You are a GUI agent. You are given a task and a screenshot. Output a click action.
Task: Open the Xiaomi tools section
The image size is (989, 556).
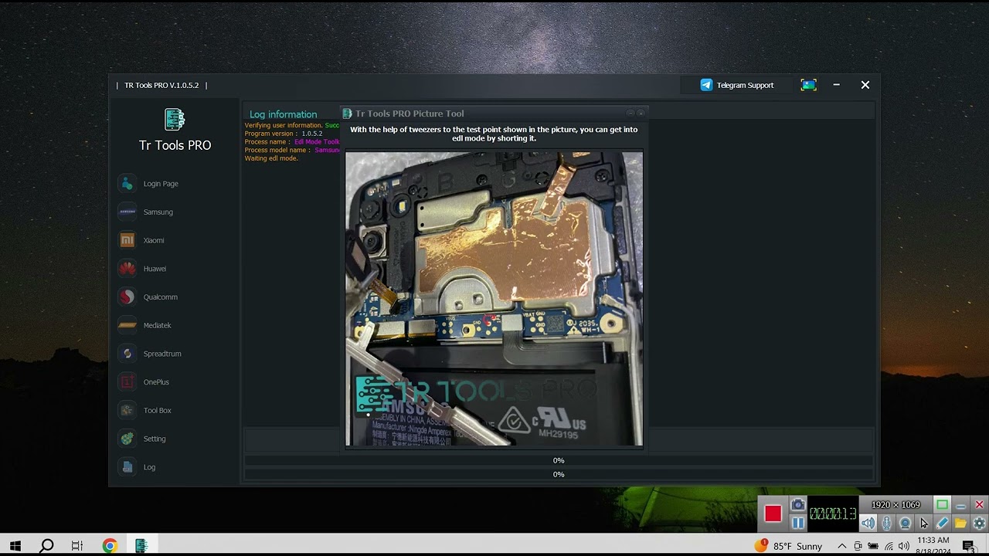[141, 240]
